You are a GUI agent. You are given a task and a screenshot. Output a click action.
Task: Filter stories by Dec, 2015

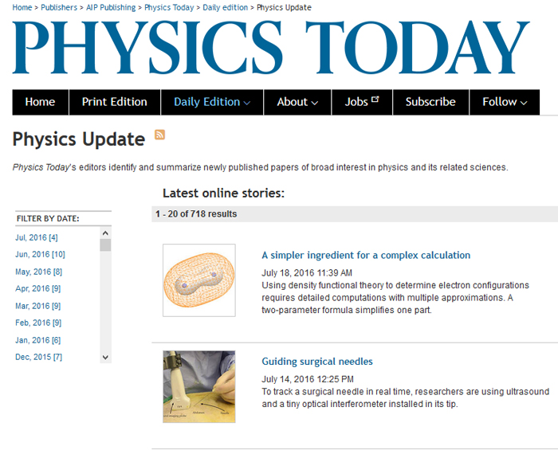[x=38, y=357]
